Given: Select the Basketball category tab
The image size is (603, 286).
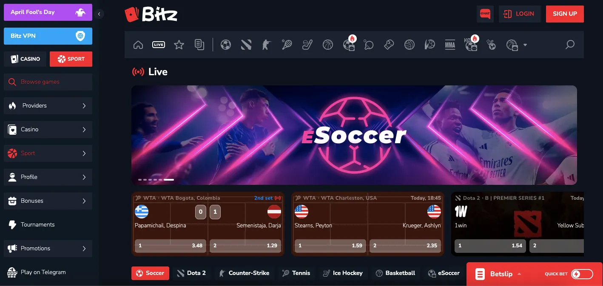Looking at the screenshot, I should click(395, 273).
